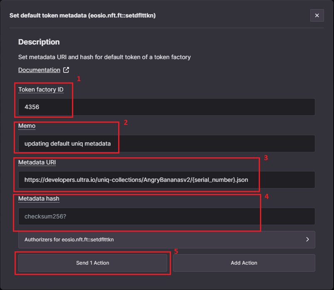Image resolution: width=334 pixels, height=290 pixels.
Task: Focus the Token factory ID input field
Action: (x=166, y=107)
